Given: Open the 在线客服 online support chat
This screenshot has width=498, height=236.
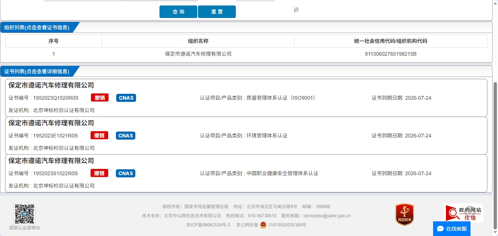Looking at the screenshot, I should (452, 229).
